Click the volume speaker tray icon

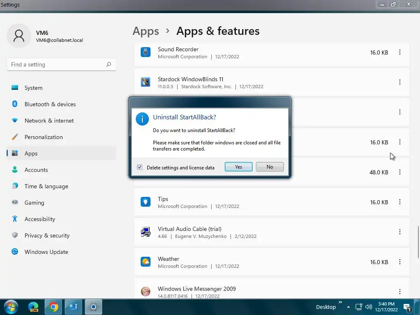[369, 307]
